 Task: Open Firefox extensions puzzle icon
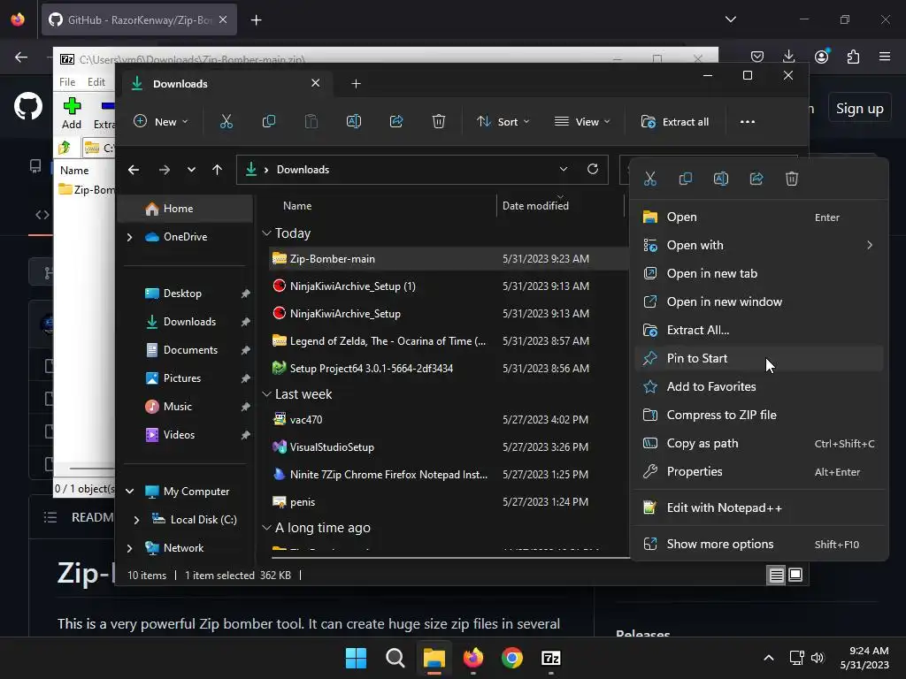click(853, 56)
